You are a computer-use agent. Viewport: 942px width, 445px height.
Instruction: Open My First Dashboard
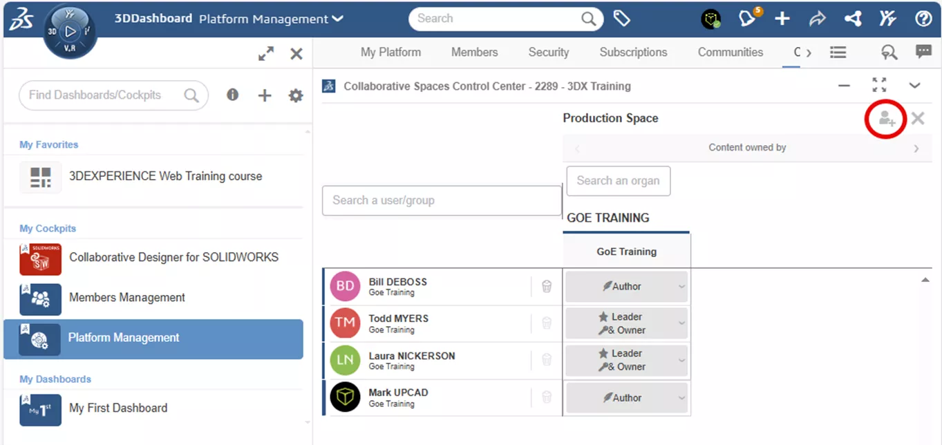pos(153,408)
